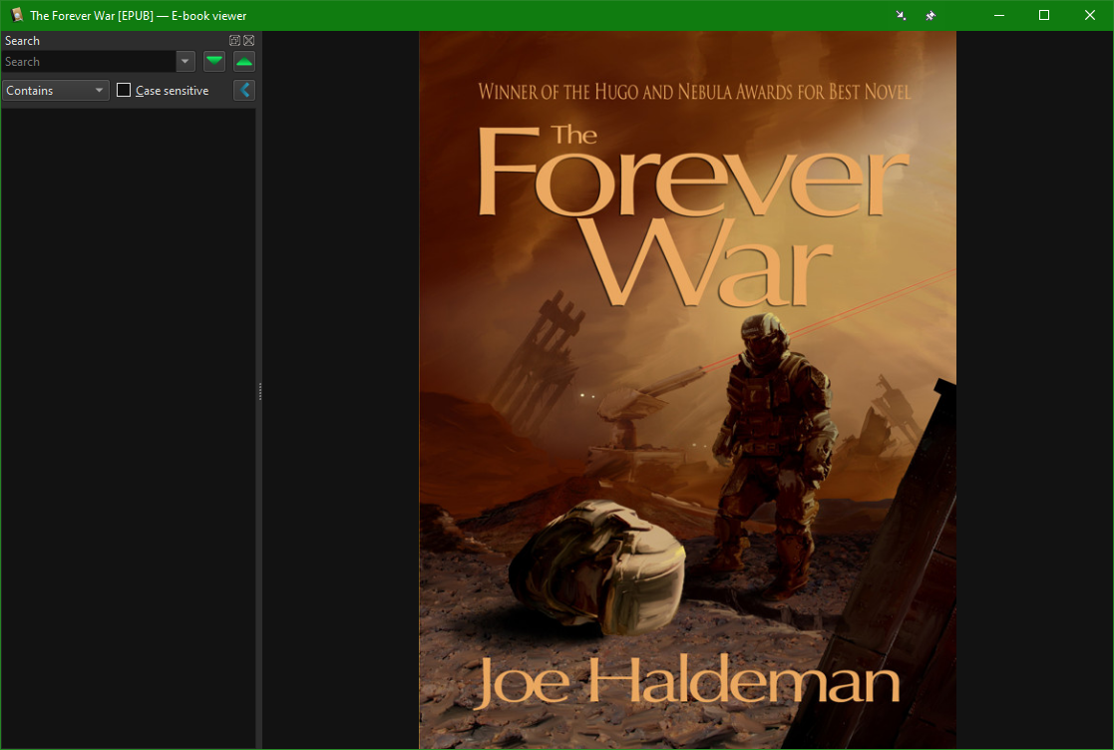
Task: Float the Search panel with the undock icon
Action: [x=234, y=41]
